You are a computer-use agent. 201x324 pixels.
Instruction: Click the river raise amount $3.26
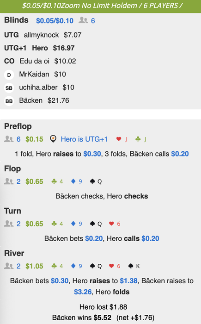[x=83, y=292]
